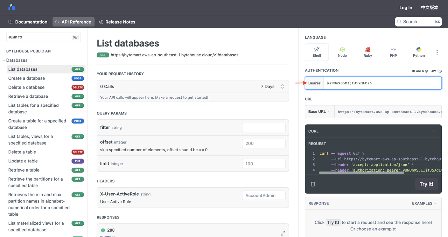Click the search magnifier icon
The width and height of the screenshot is (448, 237).
[x=399, y=22]
